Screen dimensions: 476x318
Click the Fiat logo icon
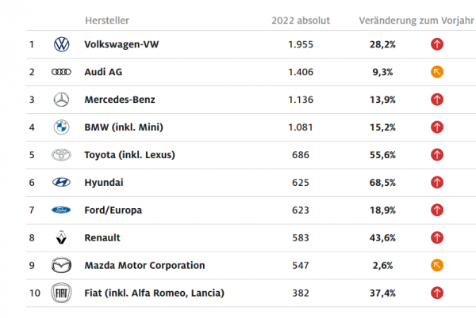(x=61, y=293)
